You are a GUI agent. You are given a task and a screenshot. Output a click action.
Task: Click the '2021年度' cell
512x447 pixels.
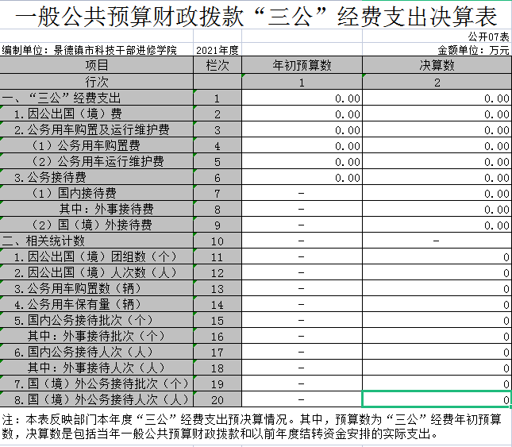[217, 50]
